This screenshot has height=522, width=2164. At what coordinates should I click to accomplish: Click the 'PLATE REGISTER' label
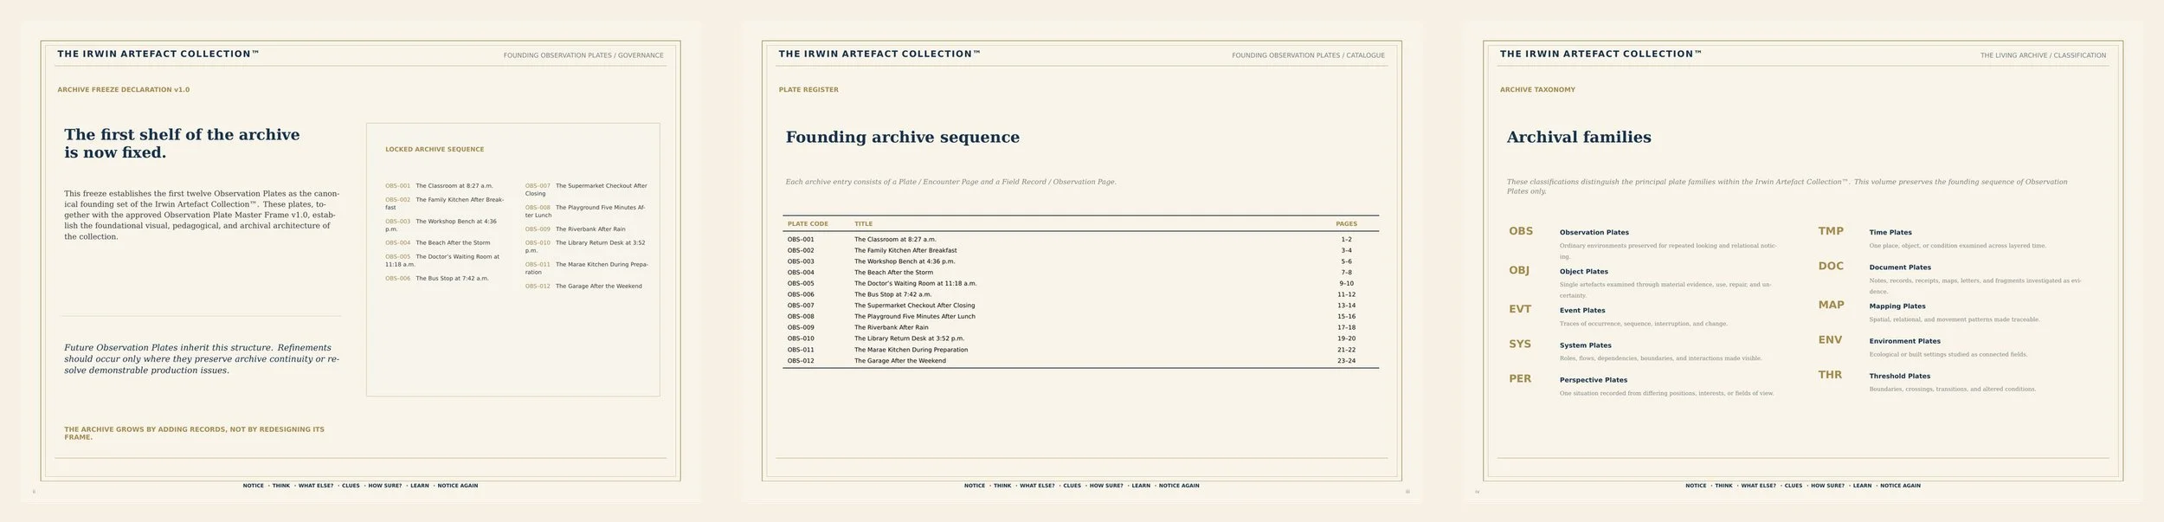point(808,90)
